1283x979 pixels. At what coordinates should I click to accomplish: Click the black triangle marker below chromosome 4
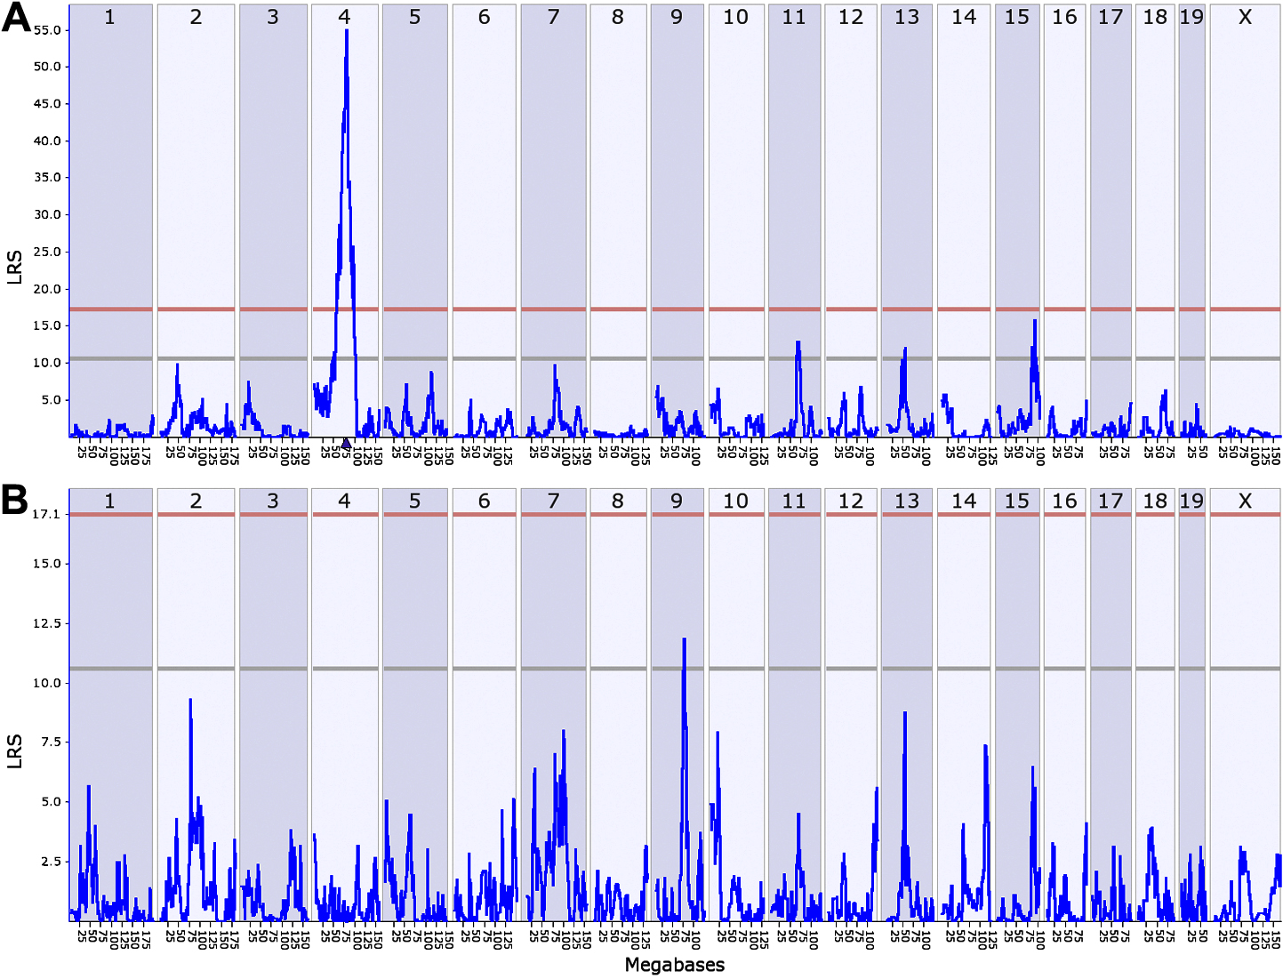pos(346,442)
